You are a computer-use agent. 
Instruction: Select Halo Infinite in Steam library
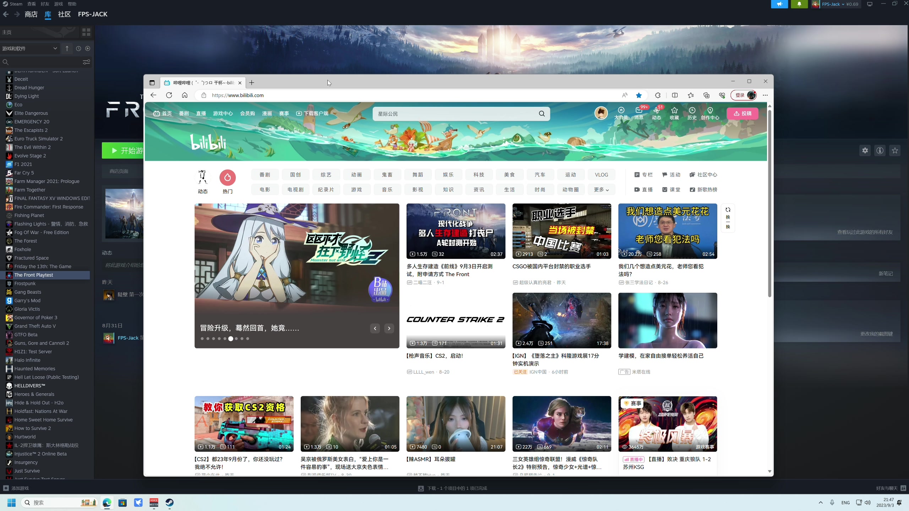pos(27,360)
